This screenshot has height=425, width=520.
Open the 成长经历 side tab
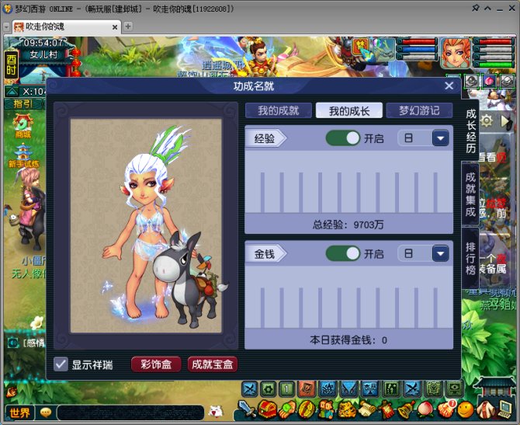point(471,131)
